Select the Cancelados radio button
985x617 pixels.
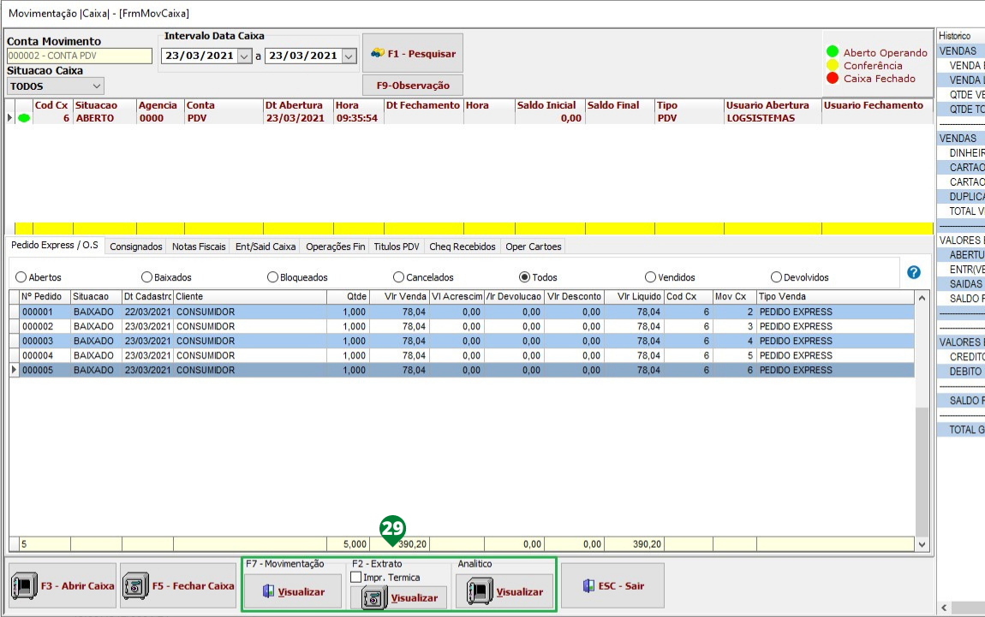(x=399, y=276)
